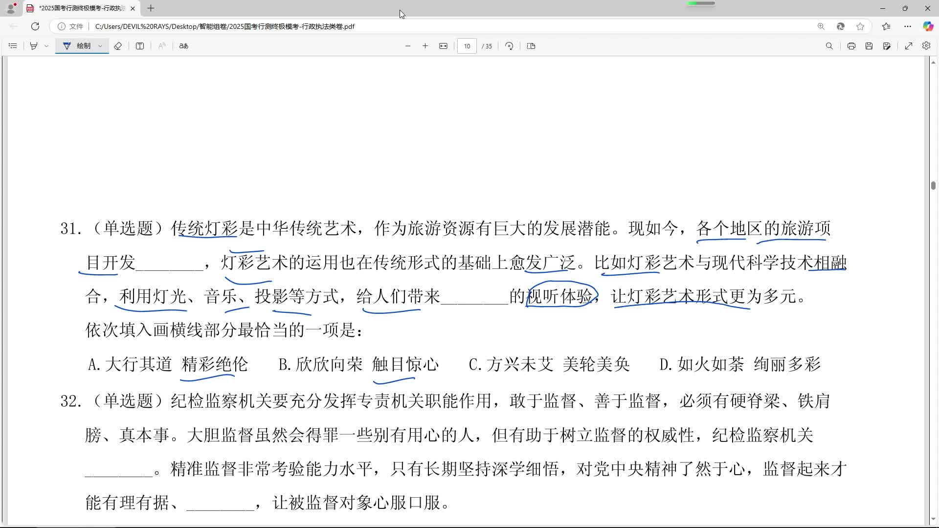Select the highlight tool
Screen dimensions: 939x528
click(34, 46)
